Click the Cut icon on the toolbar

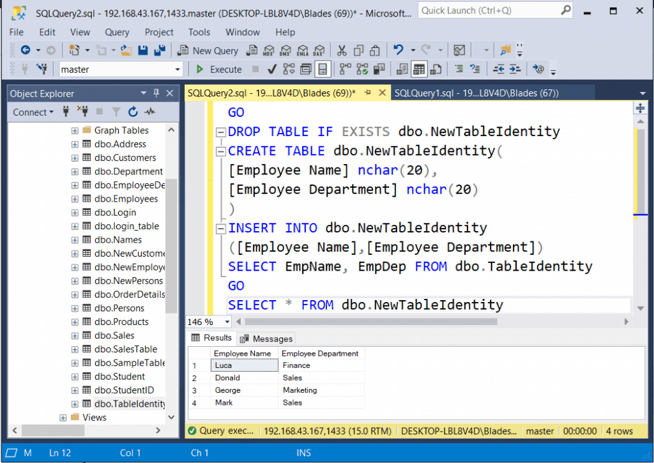342,50
